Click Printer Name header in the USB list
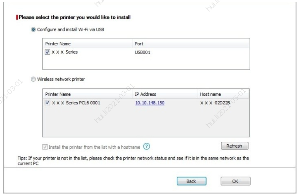The image size is (299, 195). (58, 44)
